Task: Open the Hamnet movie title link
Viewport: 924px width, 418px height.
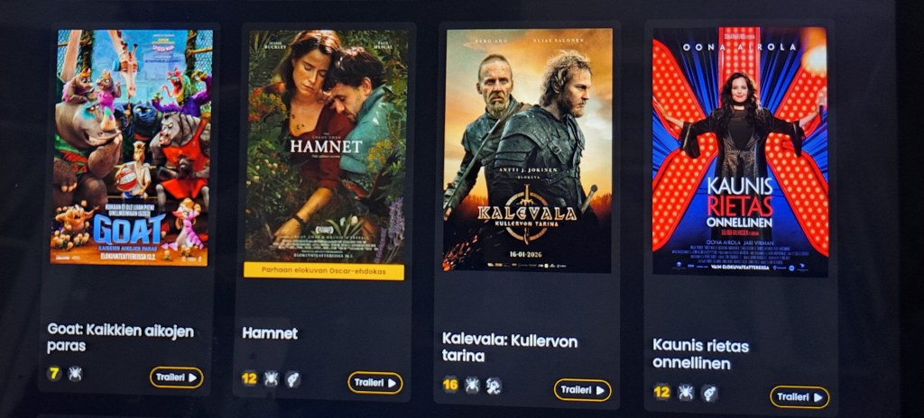Action: (270, 333)
